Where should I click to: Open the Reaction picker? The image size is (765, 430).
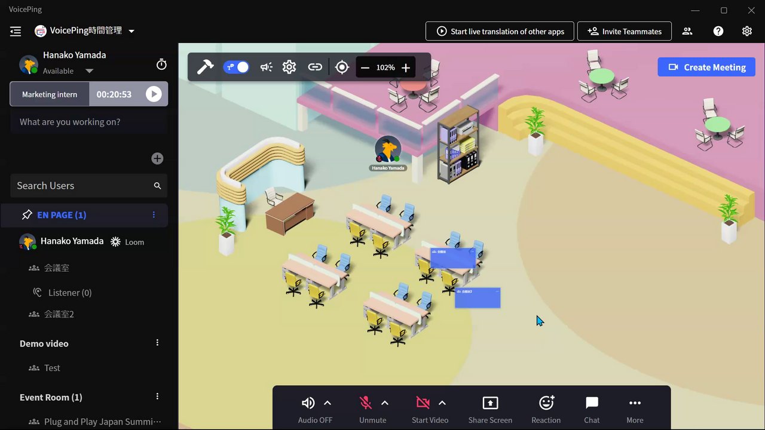(x=546, y=409)
